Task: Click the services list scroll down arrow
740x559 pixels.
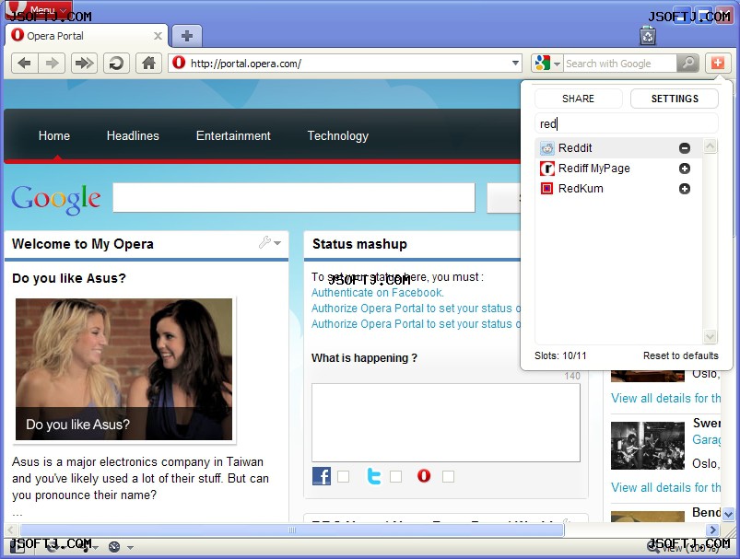Action: click(x=710, y=336)
